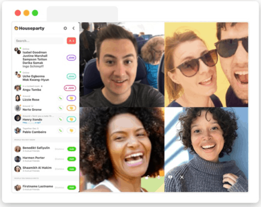This screenshot has height=207, width=261.
Task: Join Isabel Goodman's group room
Action: click(71, 58)
